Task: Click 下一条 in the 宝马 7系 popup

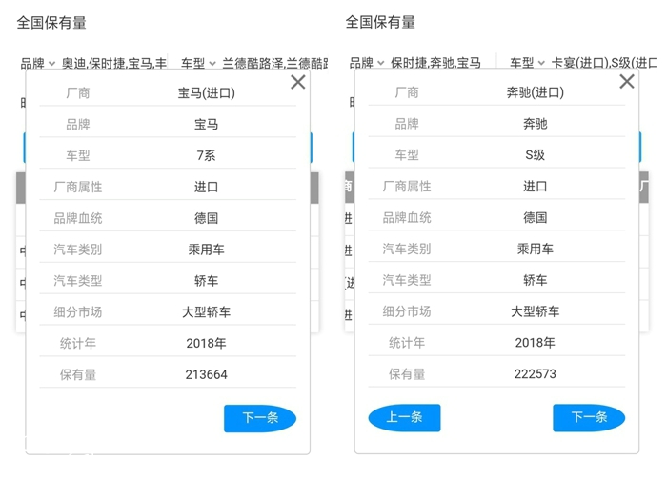Action: tap(260, 418)
